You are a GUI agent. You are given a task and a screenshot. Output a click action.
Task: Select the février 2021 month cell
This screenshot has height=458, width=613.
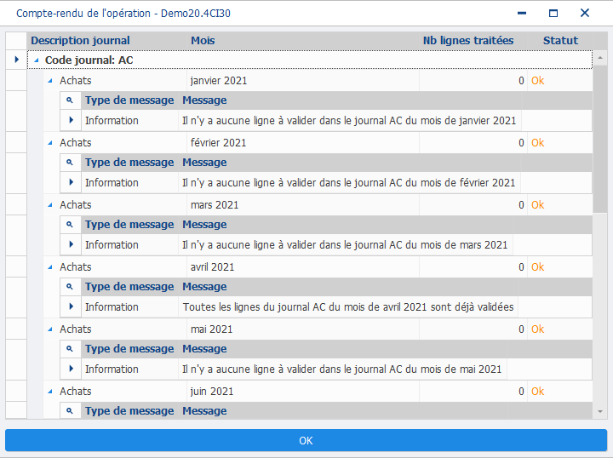(x=303, y=143)
